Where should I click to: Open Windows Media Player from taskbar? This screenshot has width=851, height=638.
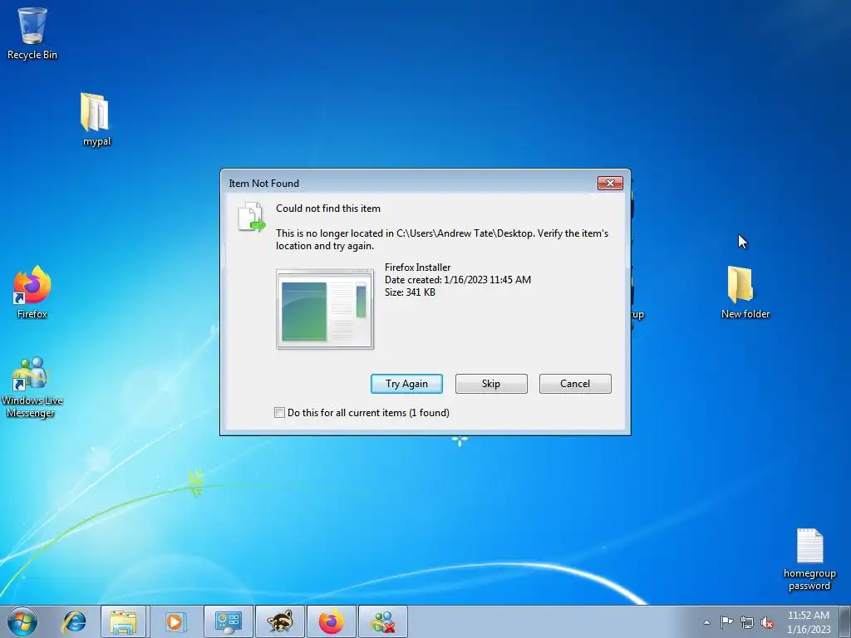click(175, 621)
